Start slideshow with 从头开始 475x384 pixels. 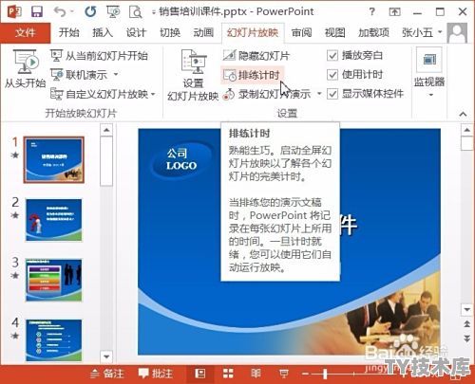pyautogui.click(x=26, y=68)
